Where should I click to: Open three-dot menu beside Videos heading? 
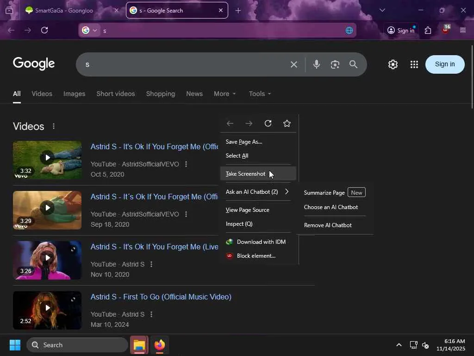coord(54,126)
